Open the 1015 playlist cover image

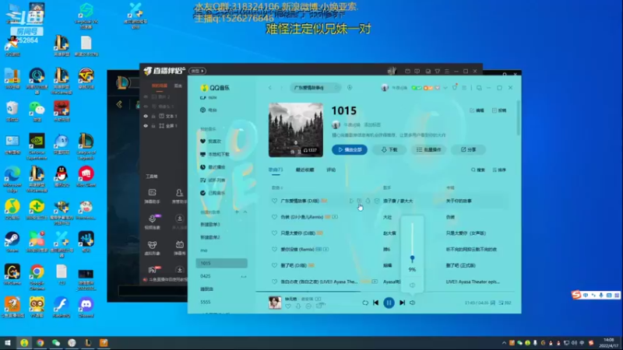click(296, 130)
